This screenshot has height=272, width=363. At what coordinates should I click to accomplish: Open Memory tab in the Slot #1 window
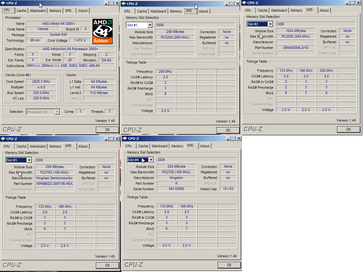click(x=176, y=11)
